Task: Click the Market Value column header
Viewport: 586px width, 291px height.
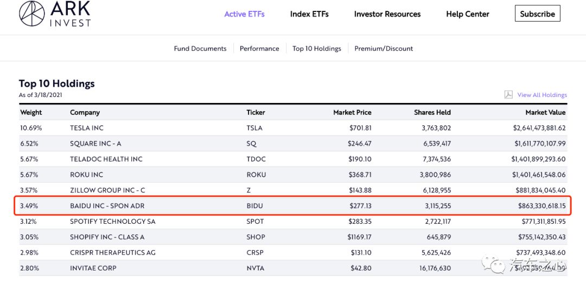Action: pos(546,112)
